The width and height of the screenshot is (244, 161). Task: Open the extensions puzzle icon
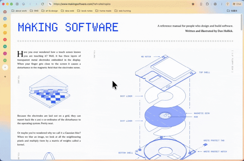pyautogui.click(x=207, y=4)
